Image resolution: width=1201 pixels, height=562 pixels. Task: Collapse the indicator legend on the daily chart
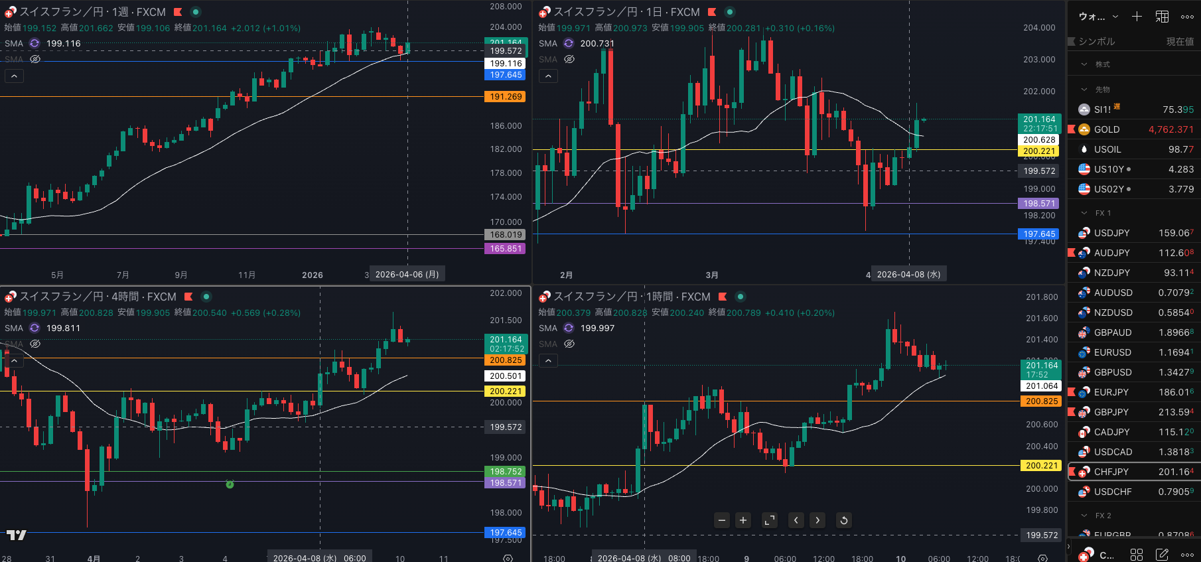click(548, 76)
